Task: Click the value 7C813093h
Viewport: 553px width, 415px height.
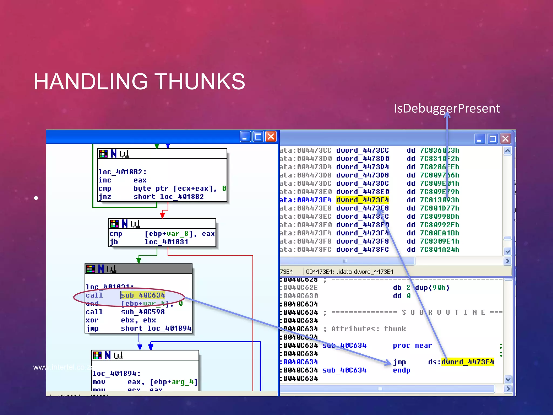Action: pos(439,200)
